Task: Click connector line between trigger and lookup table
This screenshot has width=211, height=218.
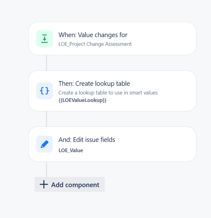Action: pyautogui.click(x=46, y=63)
